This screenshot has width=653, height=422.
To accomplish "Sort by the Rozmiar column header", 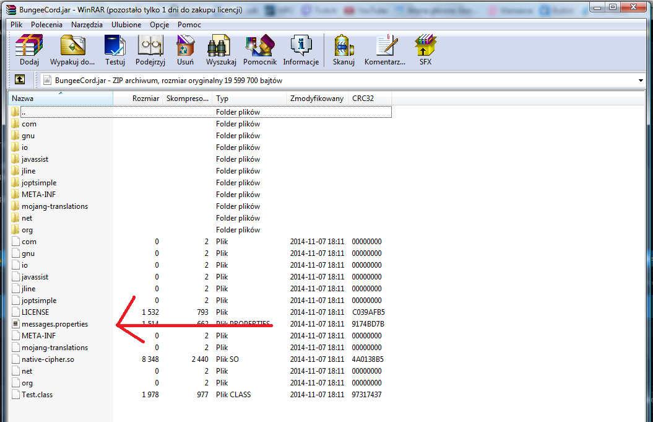I will click(137, 99).
